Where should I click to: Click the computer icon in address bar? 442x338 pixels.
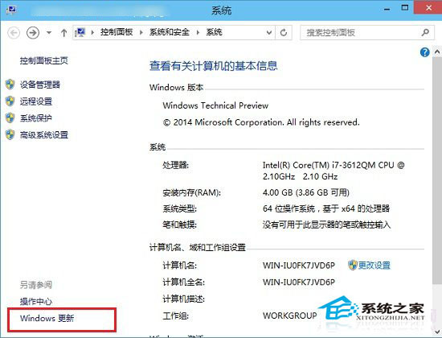pos(80,32)
